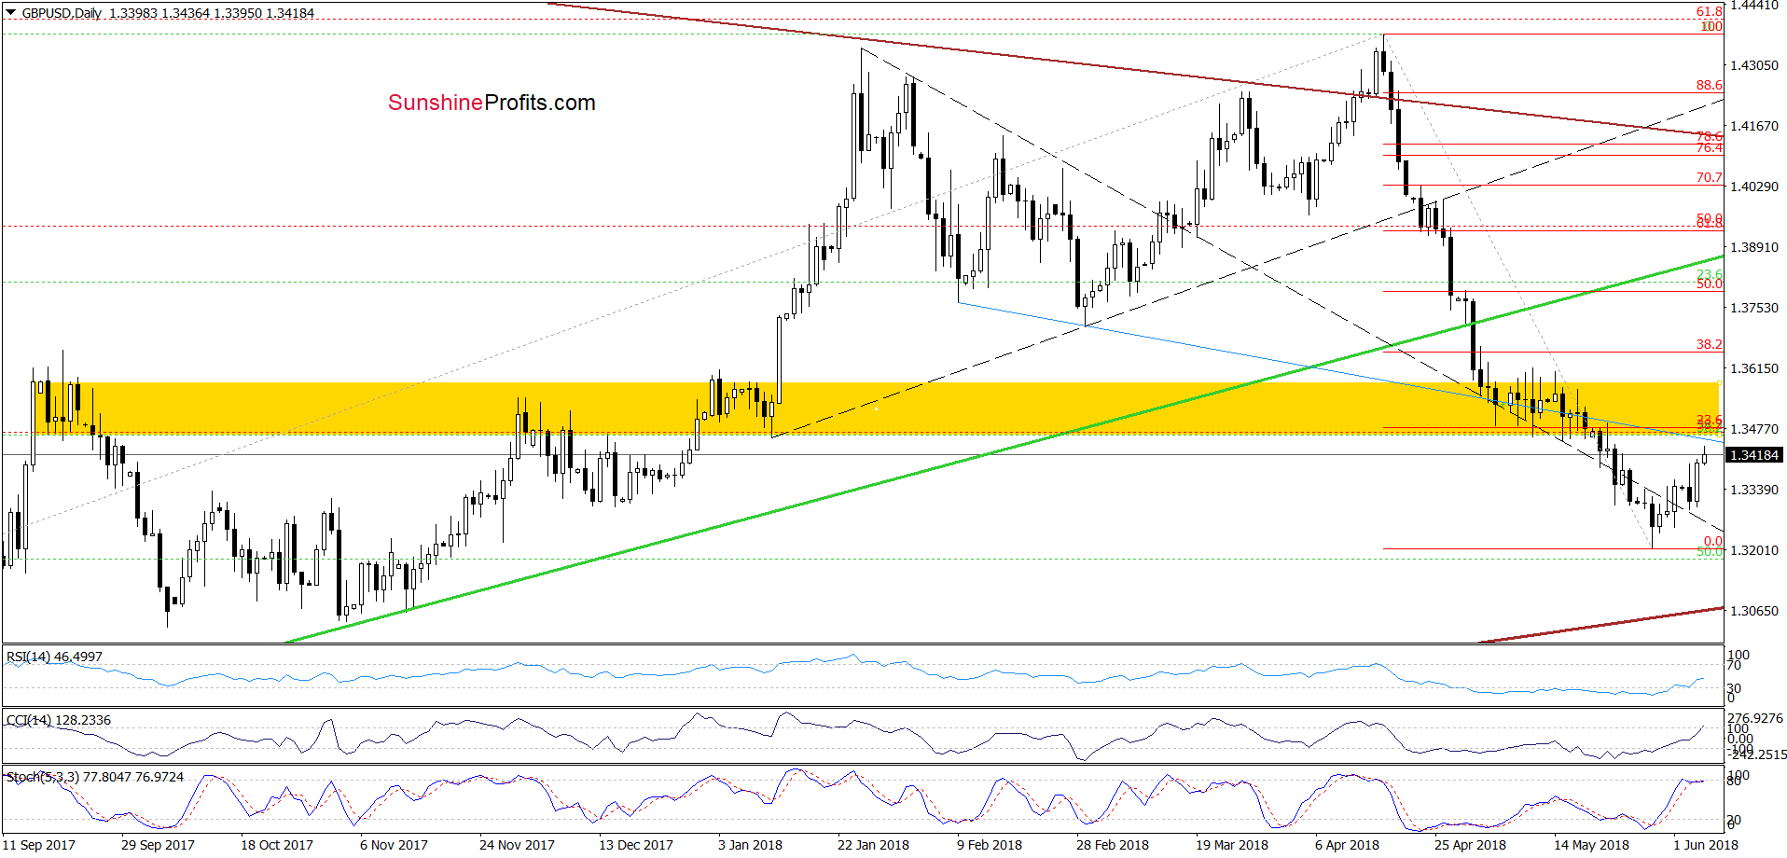Select the 1 Jun 2018 date label
1787x858 pixels.
pos(1706,845)
